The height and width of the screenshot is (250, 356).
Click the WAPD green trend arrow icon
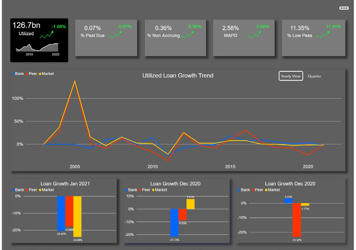pos(254,35)
